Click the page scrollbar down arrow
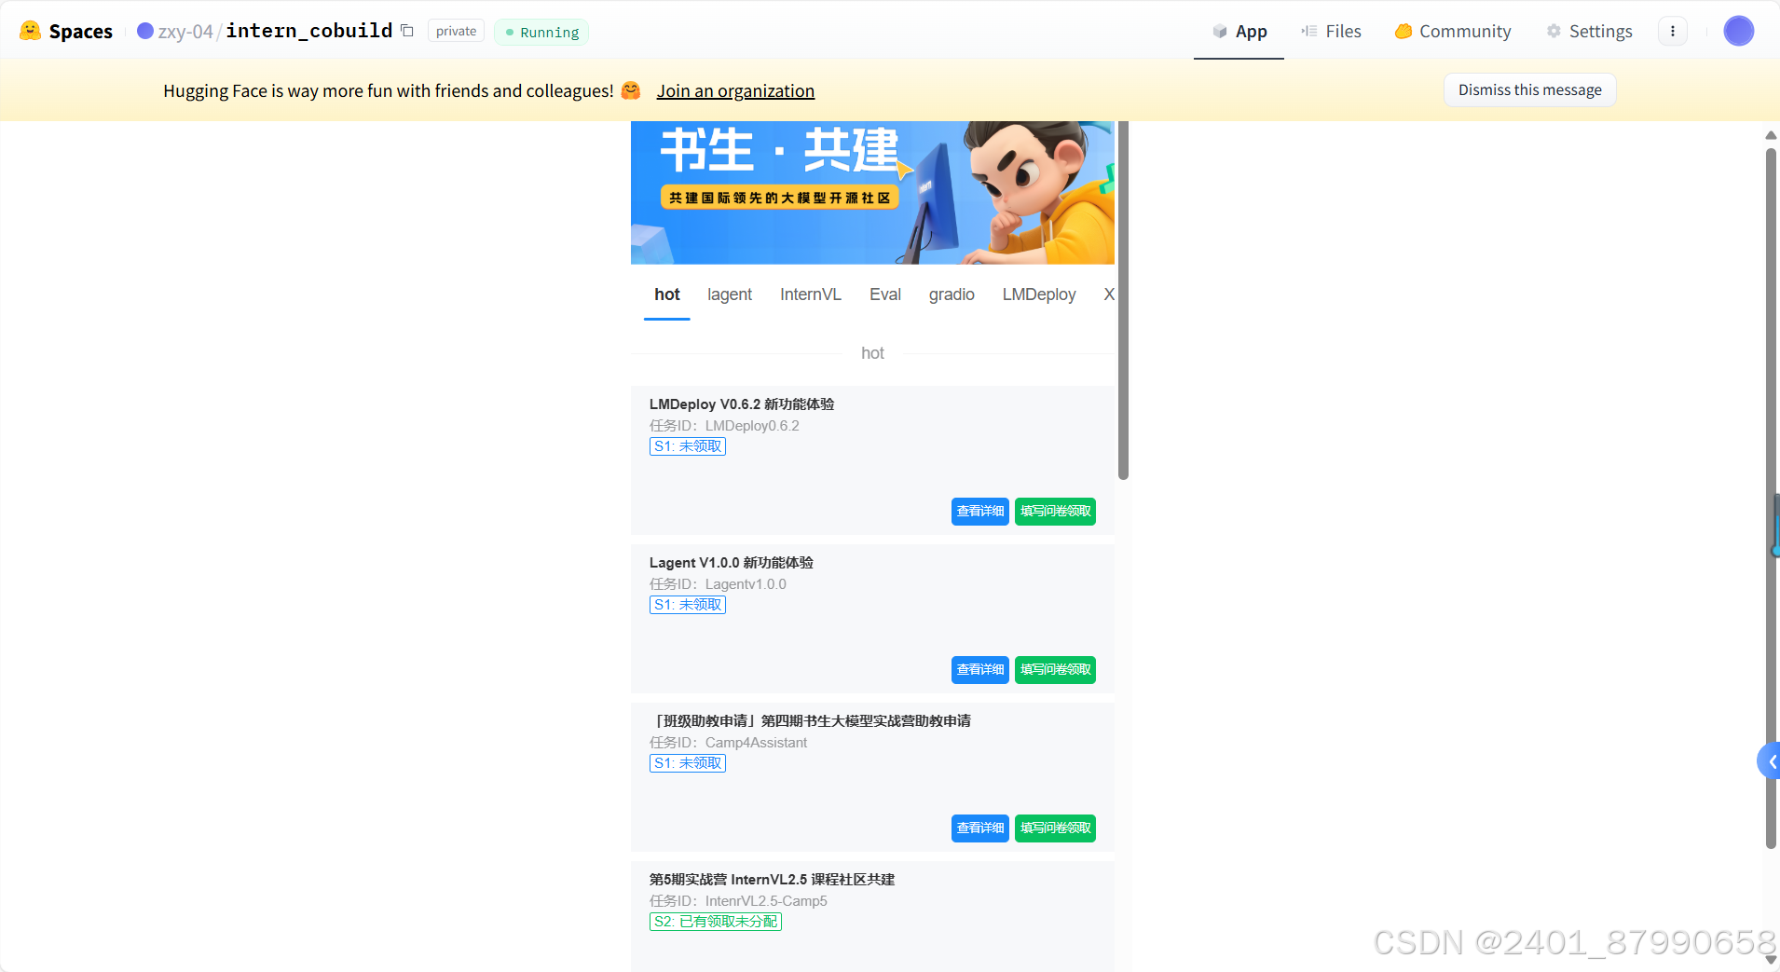The height and width of the screenshot is (972, 1780). coord(1771,960)
